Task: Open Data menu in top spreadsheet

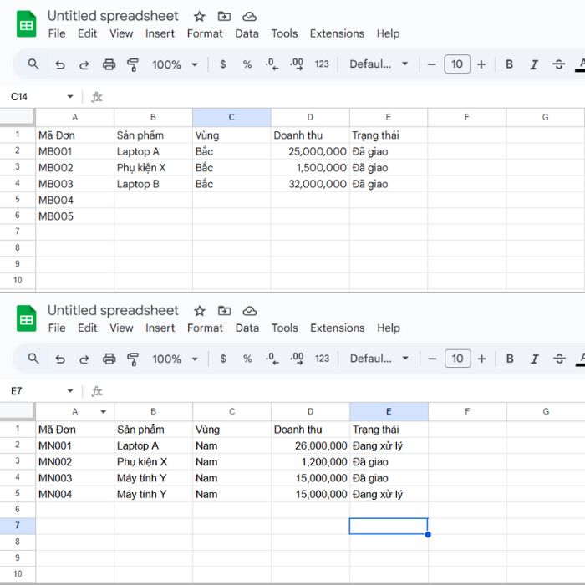Action: point(247,33)
